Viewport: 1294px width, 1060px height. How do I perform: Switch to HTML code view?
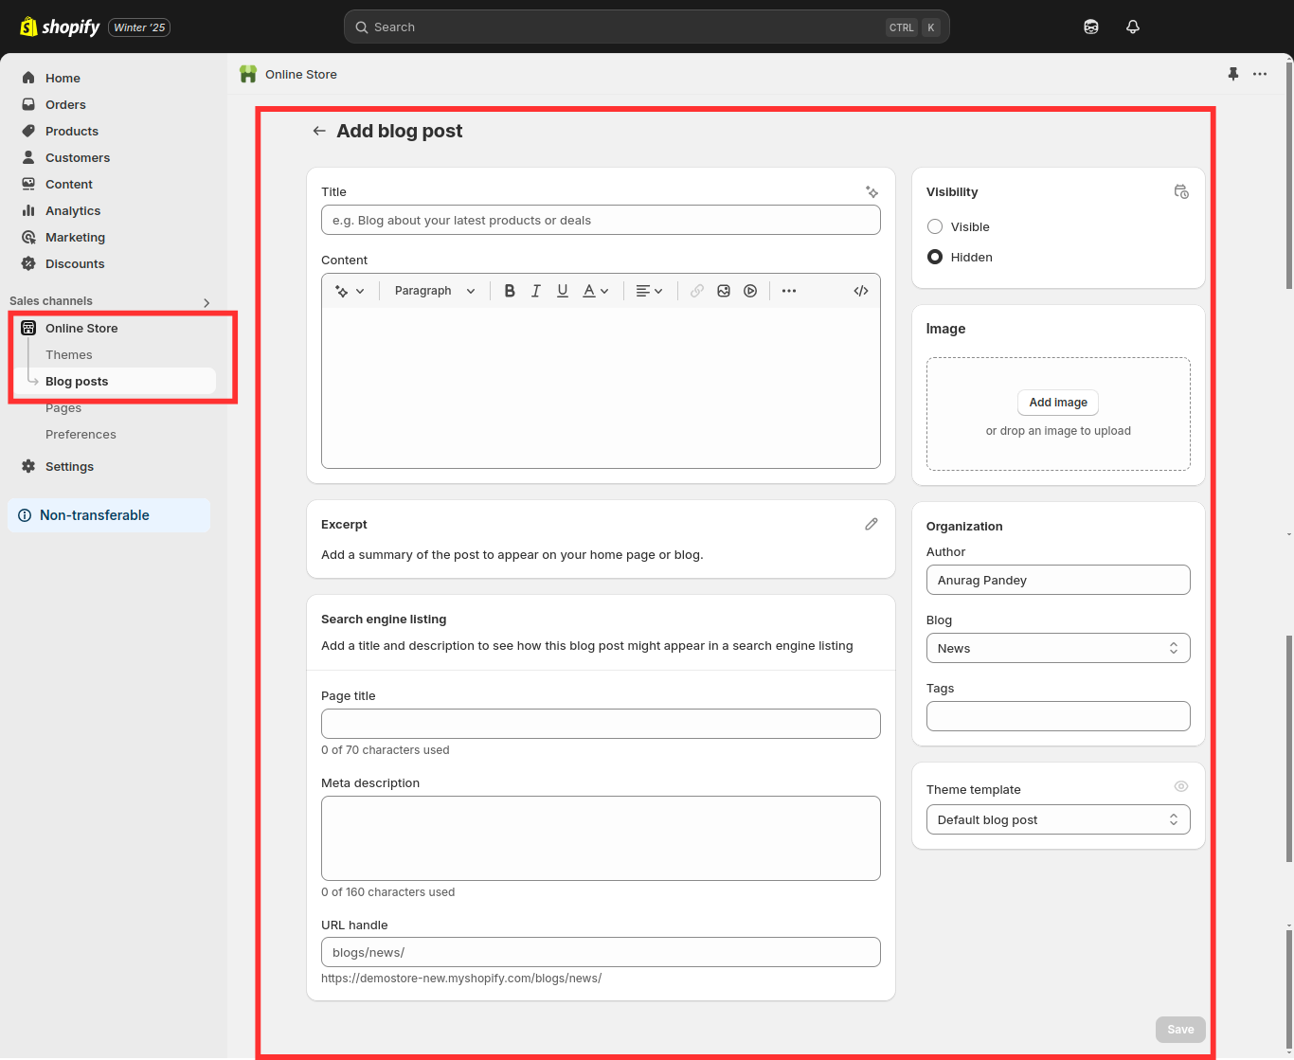click(x=860, y=290)
